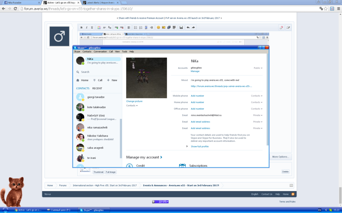Viewport: 342px width, 213px height.
Task: Expand Contacts dropdown under Change picture
Action: pos(132,106)
